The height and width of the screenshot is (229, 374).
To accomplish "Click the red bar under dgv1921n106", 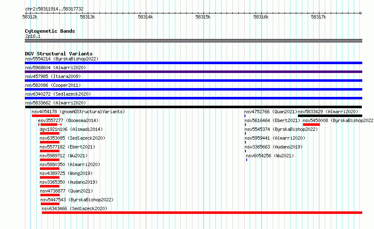I will pos(50,133).
